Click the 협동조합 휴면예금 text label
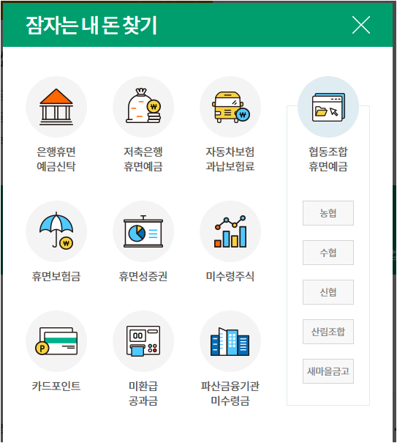397x443 pixels. coord(328,159)
